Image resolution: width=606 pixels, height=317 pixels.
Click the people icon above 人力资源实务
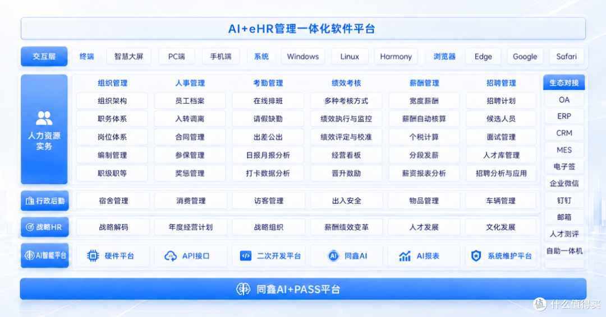click(44, 118)
